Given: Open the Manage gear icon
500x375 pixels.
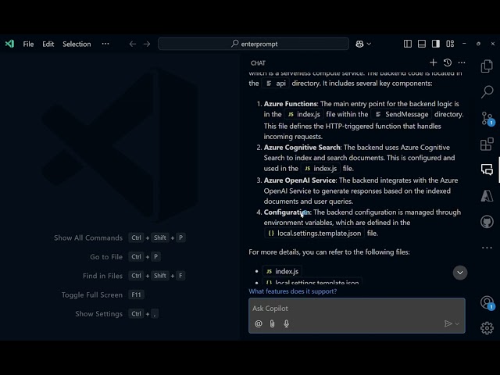Looking at the screenshot, I should [x=487, y=328].
